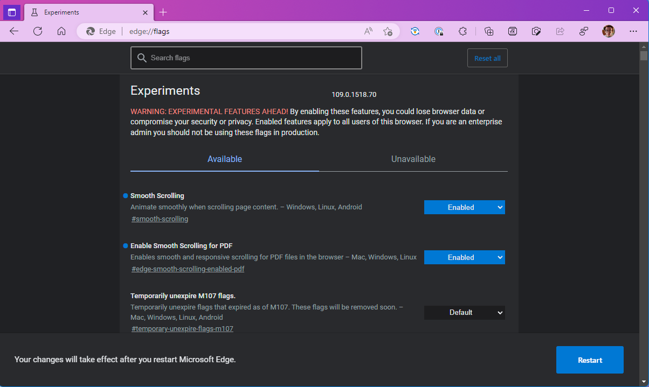The width and height of the screenshot is (649, 387).
Task: Click the Temporarily unexpire M107 flags title
Action: [183, 295]
